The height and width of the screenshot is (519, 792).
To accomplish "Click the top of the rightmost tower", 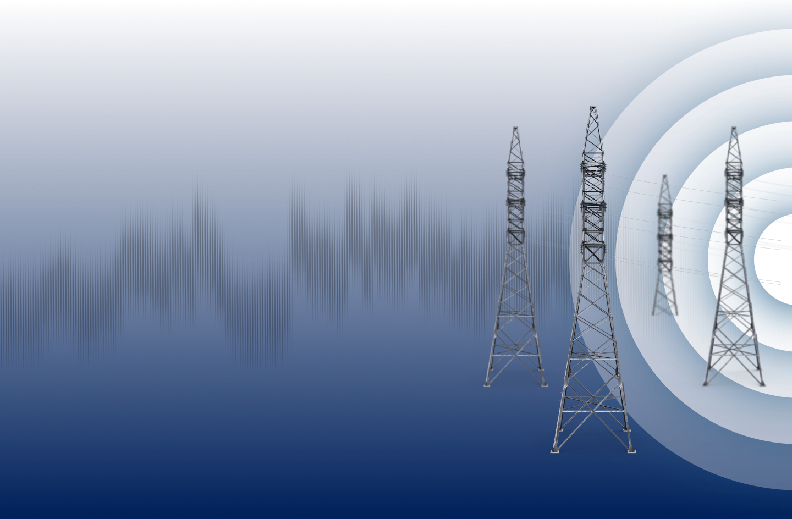I will pyautogui.click(x=734, y=129).
